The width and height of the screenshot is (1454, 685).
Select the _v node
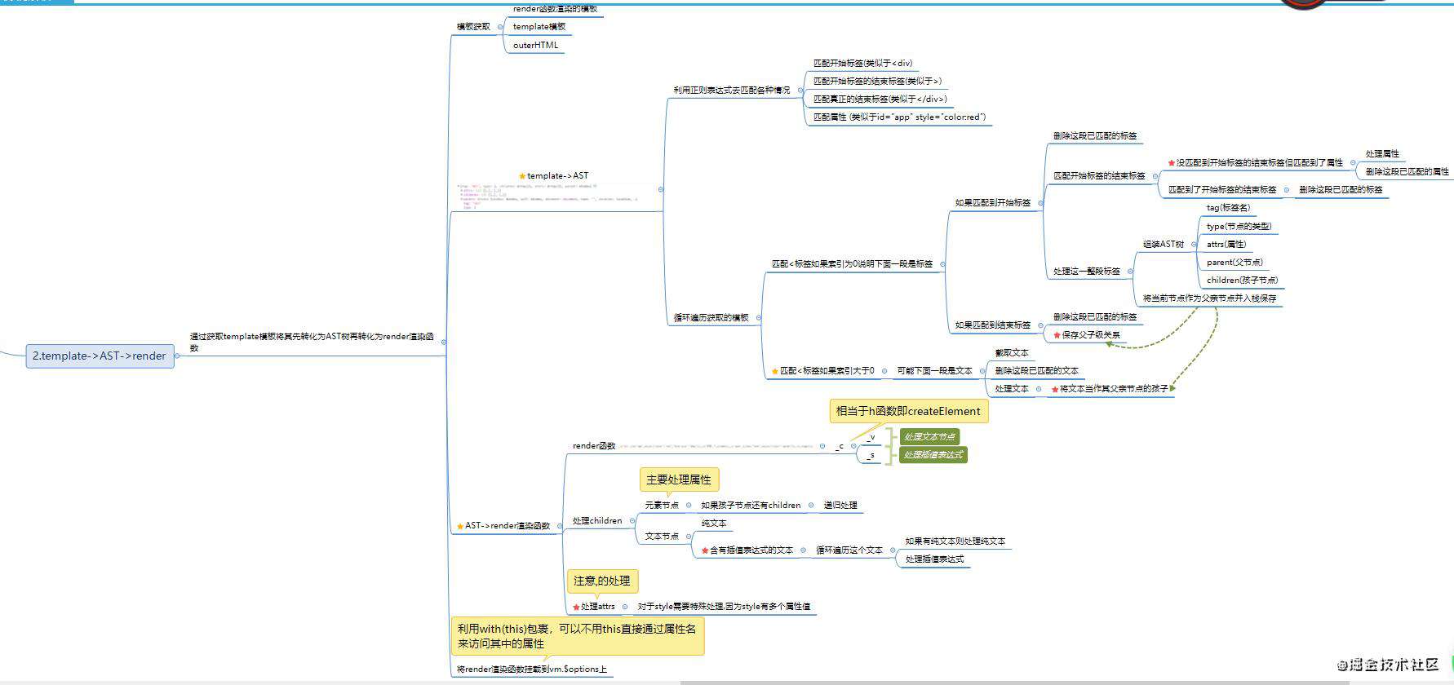[x=871, y=438]
